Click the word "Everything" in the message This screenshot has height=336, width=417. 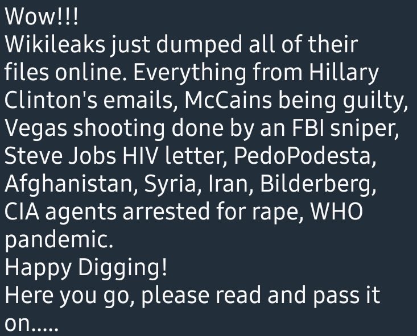point(189,72)
